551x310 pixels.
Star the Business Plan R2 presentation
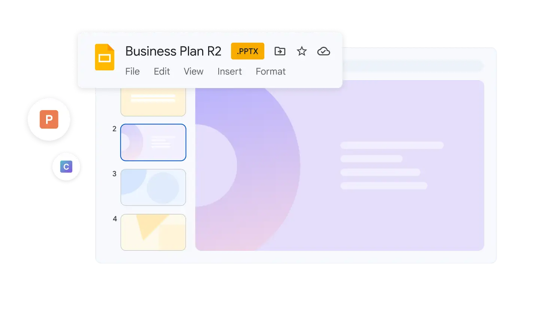[x=302, y=51]
